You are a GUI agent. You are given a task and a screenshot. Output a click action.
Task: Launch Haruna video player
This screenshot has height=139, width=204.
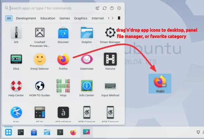pyautogui.click(x=110, y=62)
